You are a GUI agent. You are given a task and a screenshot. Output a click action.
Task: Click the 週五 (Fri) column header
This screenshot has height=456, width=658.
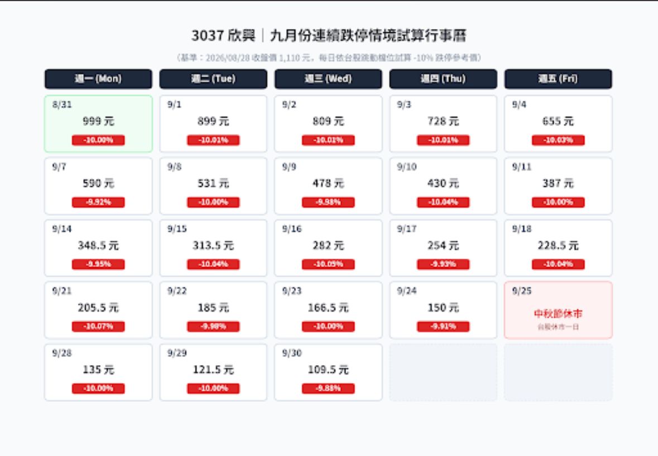click(x=558, y=79)
